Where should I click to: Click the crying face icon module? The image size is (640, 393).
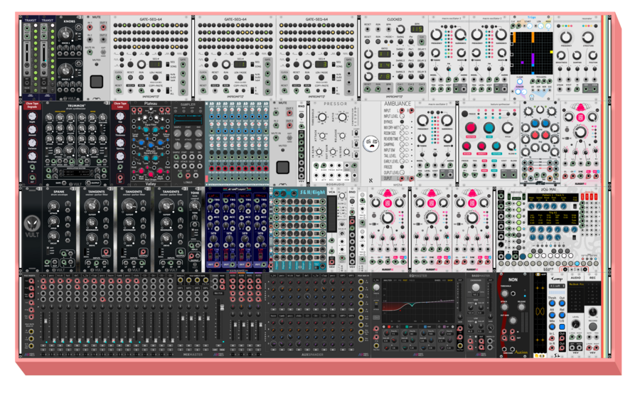[370, 144]
